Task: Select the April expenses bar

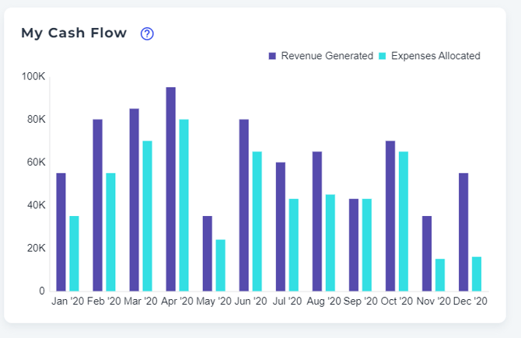Action: click(x=184, y=205)
